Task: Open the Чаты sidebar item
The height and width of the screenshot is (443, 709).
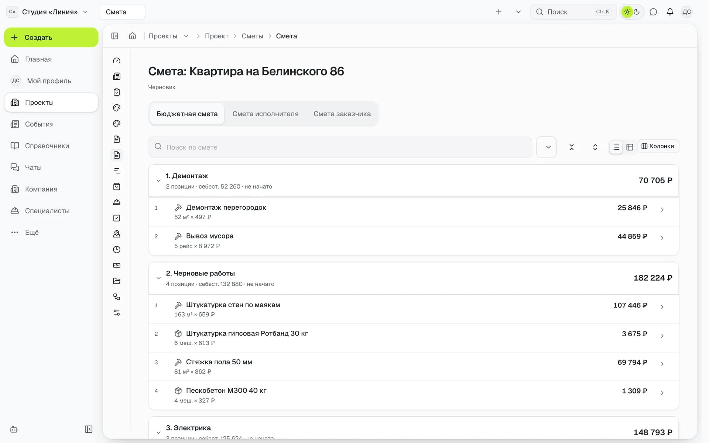Action: (x=51, y=167)
